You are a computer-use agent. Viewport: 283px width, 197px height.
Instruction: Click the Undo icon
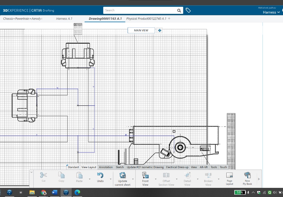tap(100, 175)
